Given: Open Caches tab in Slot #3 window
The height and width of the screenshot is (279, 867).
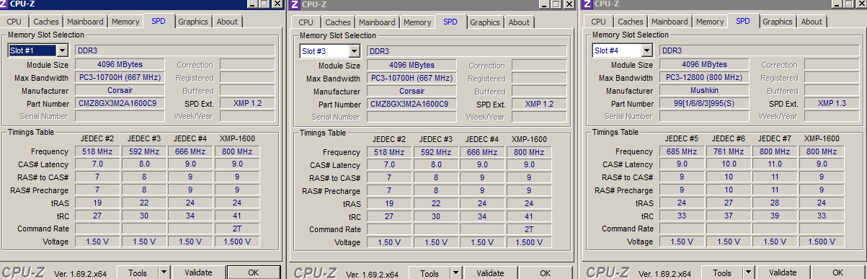Looking at the screenshot, I should click(338, 22).
